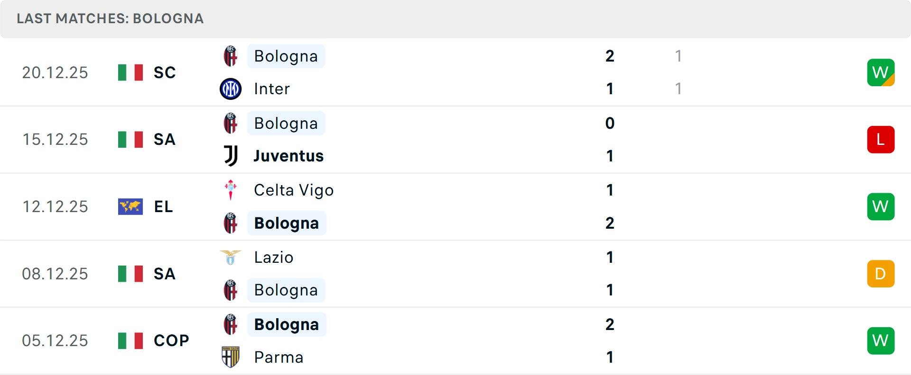Viewport: 911px width, 375px height.
Task: Click the Celta Vigo club crest
Action: 231,190
